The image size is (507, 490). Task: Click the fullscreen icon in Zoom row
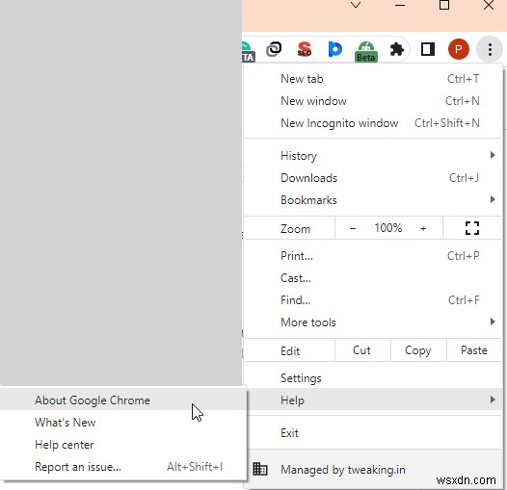pos(471,228)
